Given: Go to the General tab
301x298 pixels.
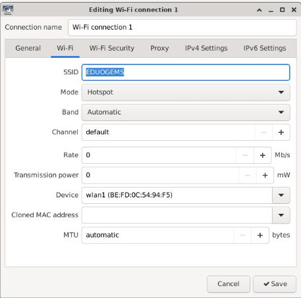Looking at the screenshot, I should coord(28,48).
